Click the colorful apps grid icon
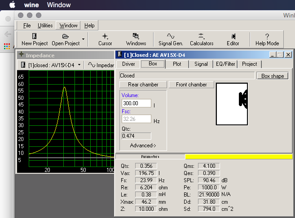This screenshot has height=218, width=295. [7, 47]
